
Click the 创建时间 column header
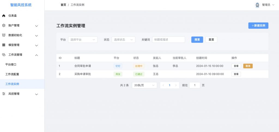pyautogui.click(x=202, y=58)
